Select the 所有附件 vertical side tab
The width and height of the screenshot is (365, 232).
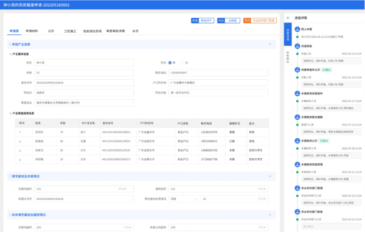288,57
